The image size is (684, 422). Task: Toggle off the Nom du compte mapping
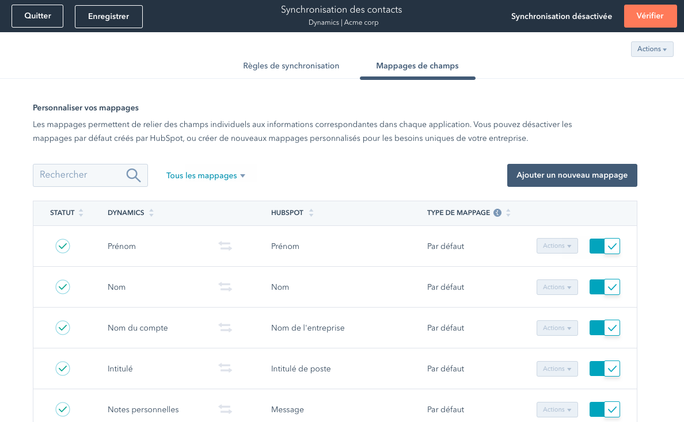coord(605,328)
